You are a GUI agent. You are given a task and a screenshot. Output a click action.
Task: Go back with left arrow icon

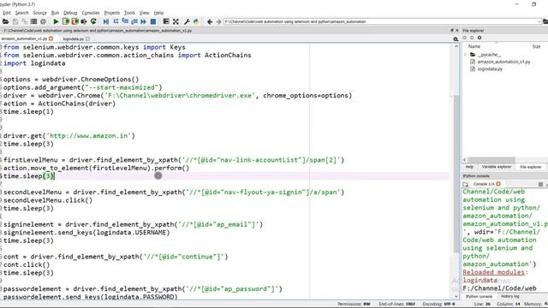click(x=210, y=21)
